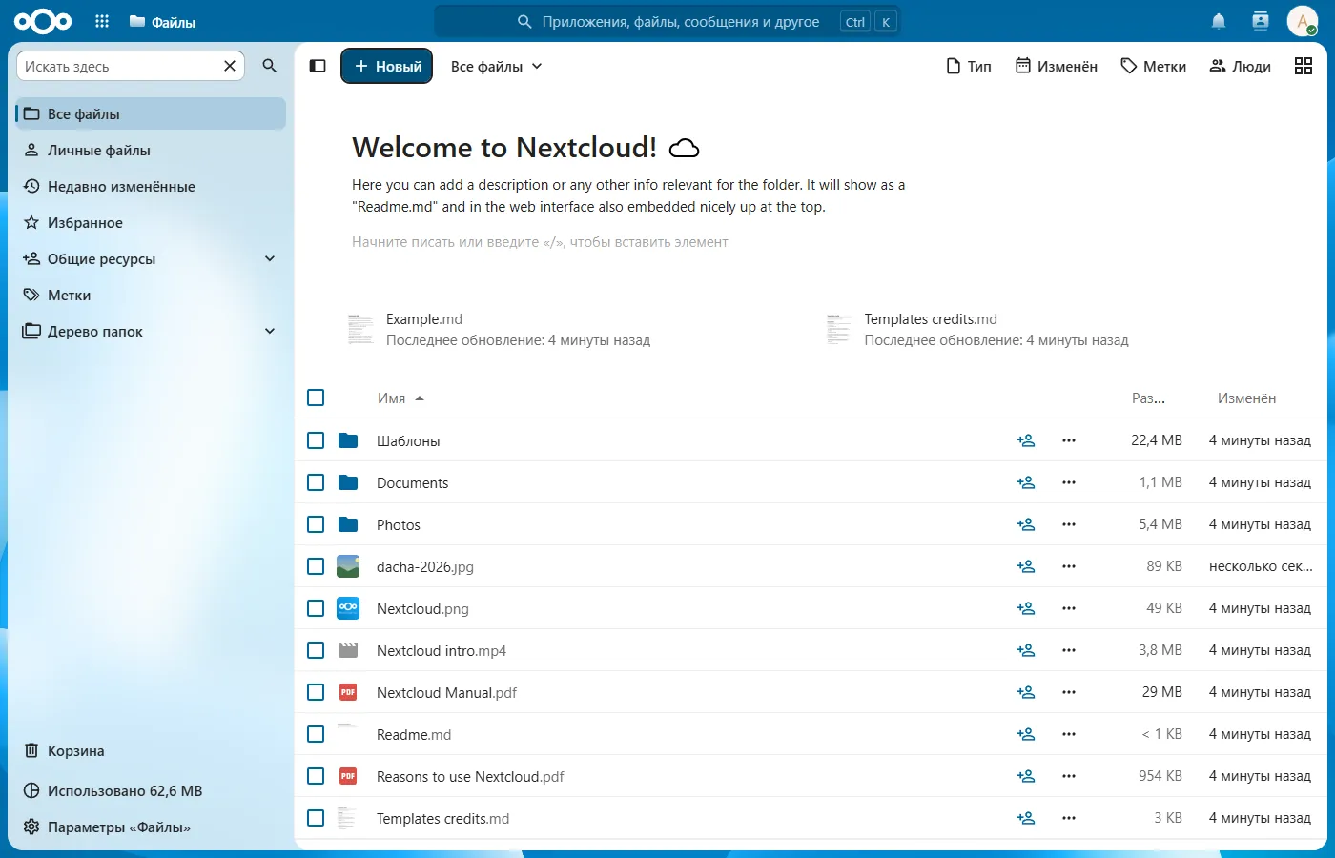The image size is (1335, 858).
Task: Check the box for Nextcloud Manual.pdf
Action: point(316,692)
